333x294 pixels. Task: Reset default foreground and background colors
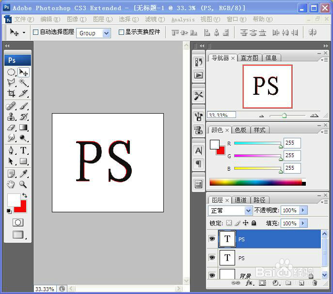coord(9,211)
